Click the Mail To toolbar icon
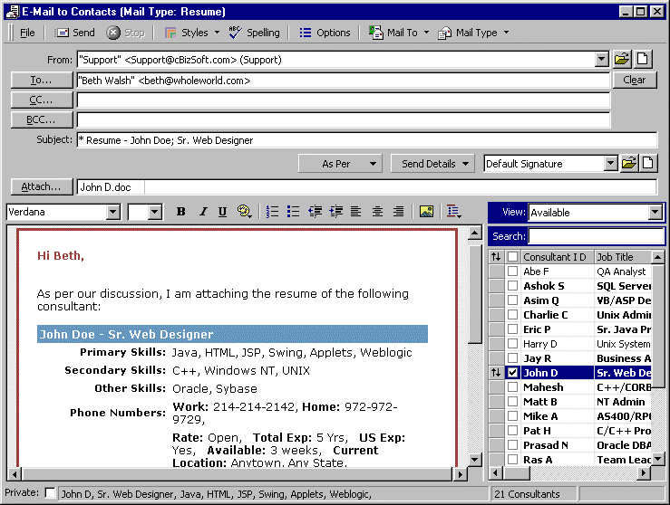The width and height of the screenshot is (670, 505). click(x=376, y=33)
